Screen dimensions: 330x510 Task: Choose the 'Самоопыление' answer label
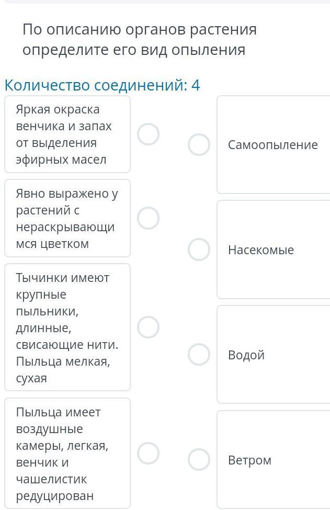pos(272,145)
